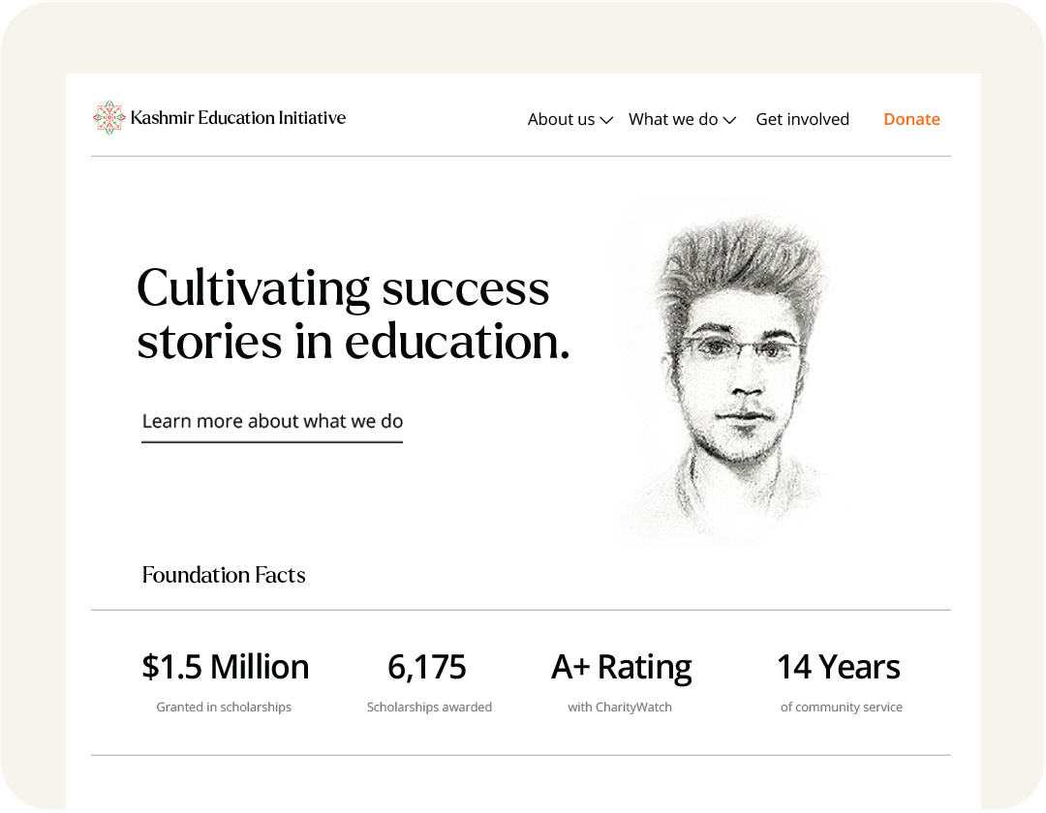1046x813 pixels.
Task: Follow Learn more about what we do link
Action: [x=272, y=422]
